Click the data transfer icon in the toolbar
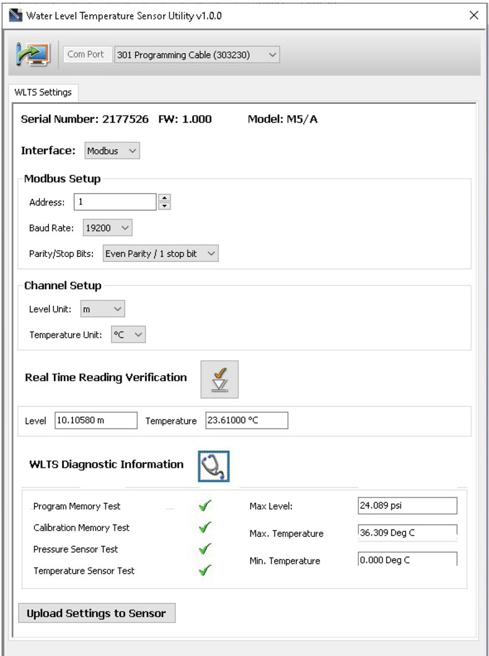The image size is (489, 656). point(32,54)
